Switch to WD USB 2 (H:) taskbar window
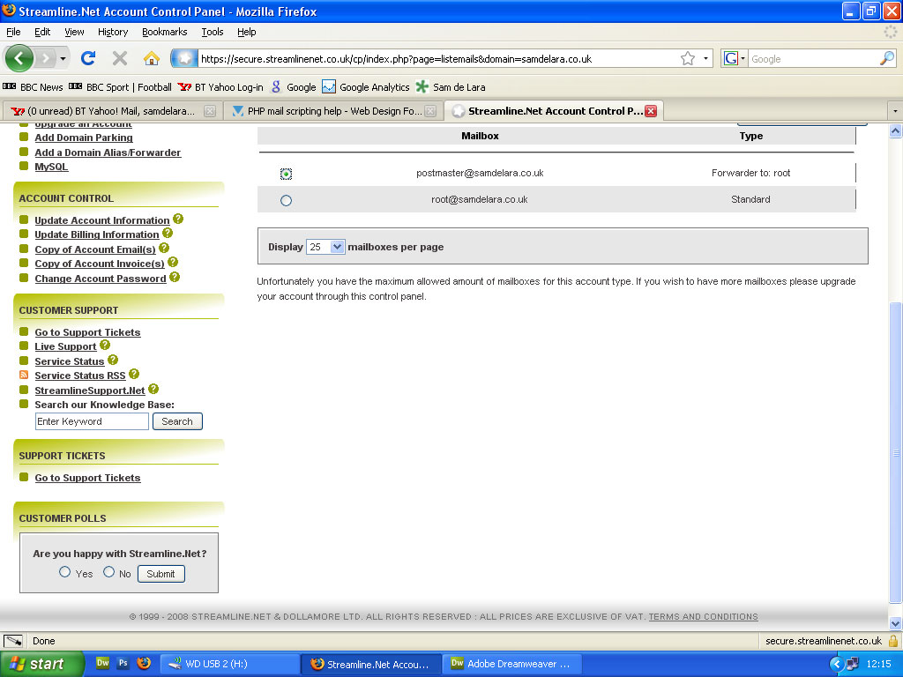 229,664
